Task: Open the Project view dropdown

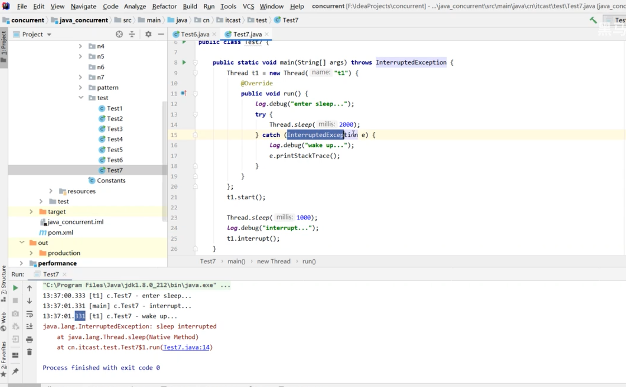Action: click(49, 34)
